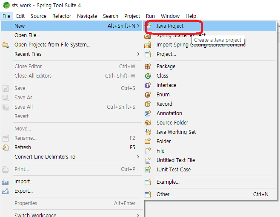Screen dimensions: 280x217
Task: Choose Export... in File menu
Action: tap(71, 191)
